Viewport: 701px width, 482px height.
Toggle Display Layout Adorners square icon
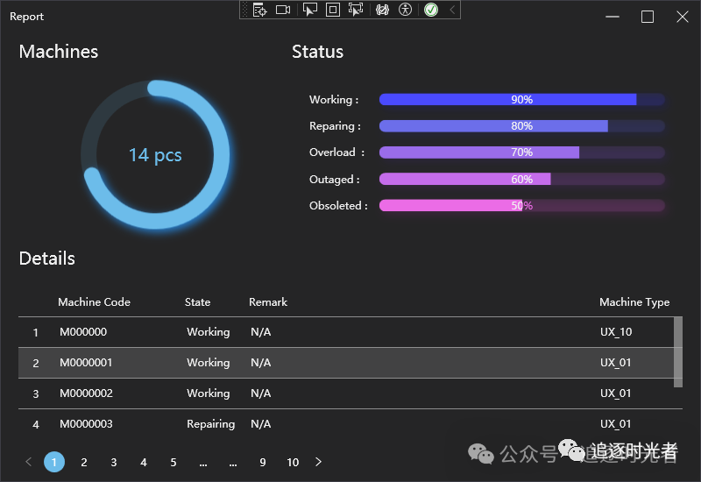[x=333, y=10]
